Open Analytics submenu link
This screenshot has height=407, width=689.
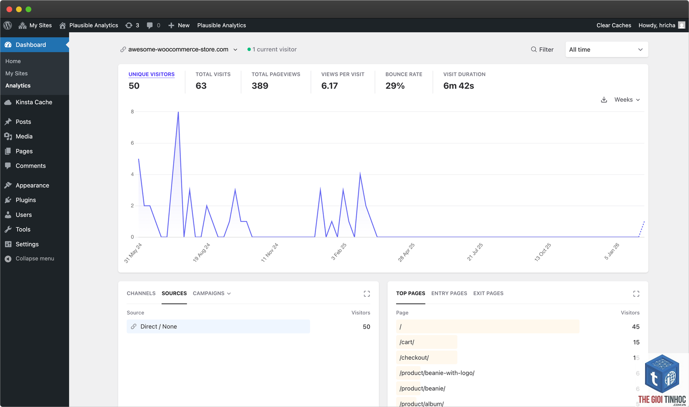point(18,86)
